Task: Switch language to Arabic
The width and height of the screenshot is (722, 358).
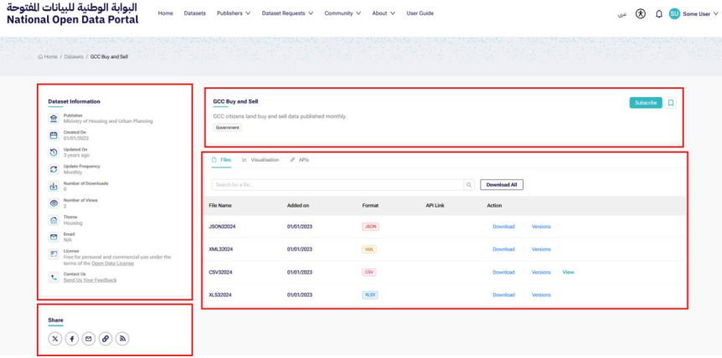Action: coord(621,14)
